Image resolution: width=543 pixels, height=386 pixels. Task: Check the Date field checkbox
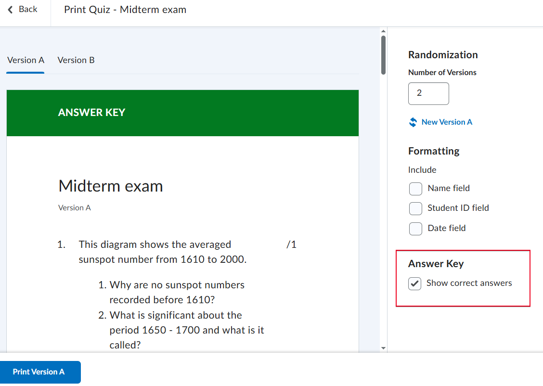[415, 229]
